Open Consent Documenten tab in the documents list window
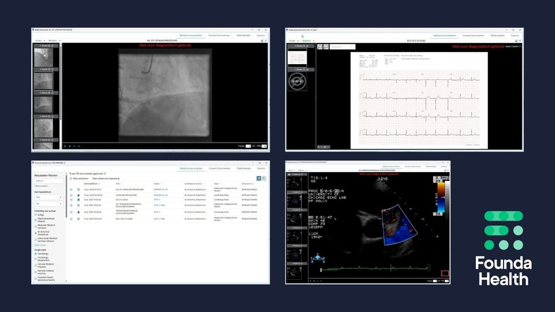The height and width of the screenshot is (312, 555). click(x=219, y=168)
